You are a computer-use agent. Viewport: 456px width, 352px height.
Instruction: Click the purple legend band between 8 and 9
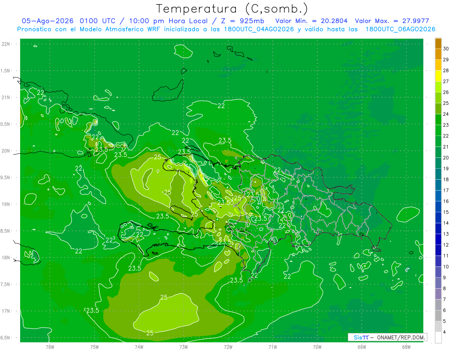coord(438,283)
